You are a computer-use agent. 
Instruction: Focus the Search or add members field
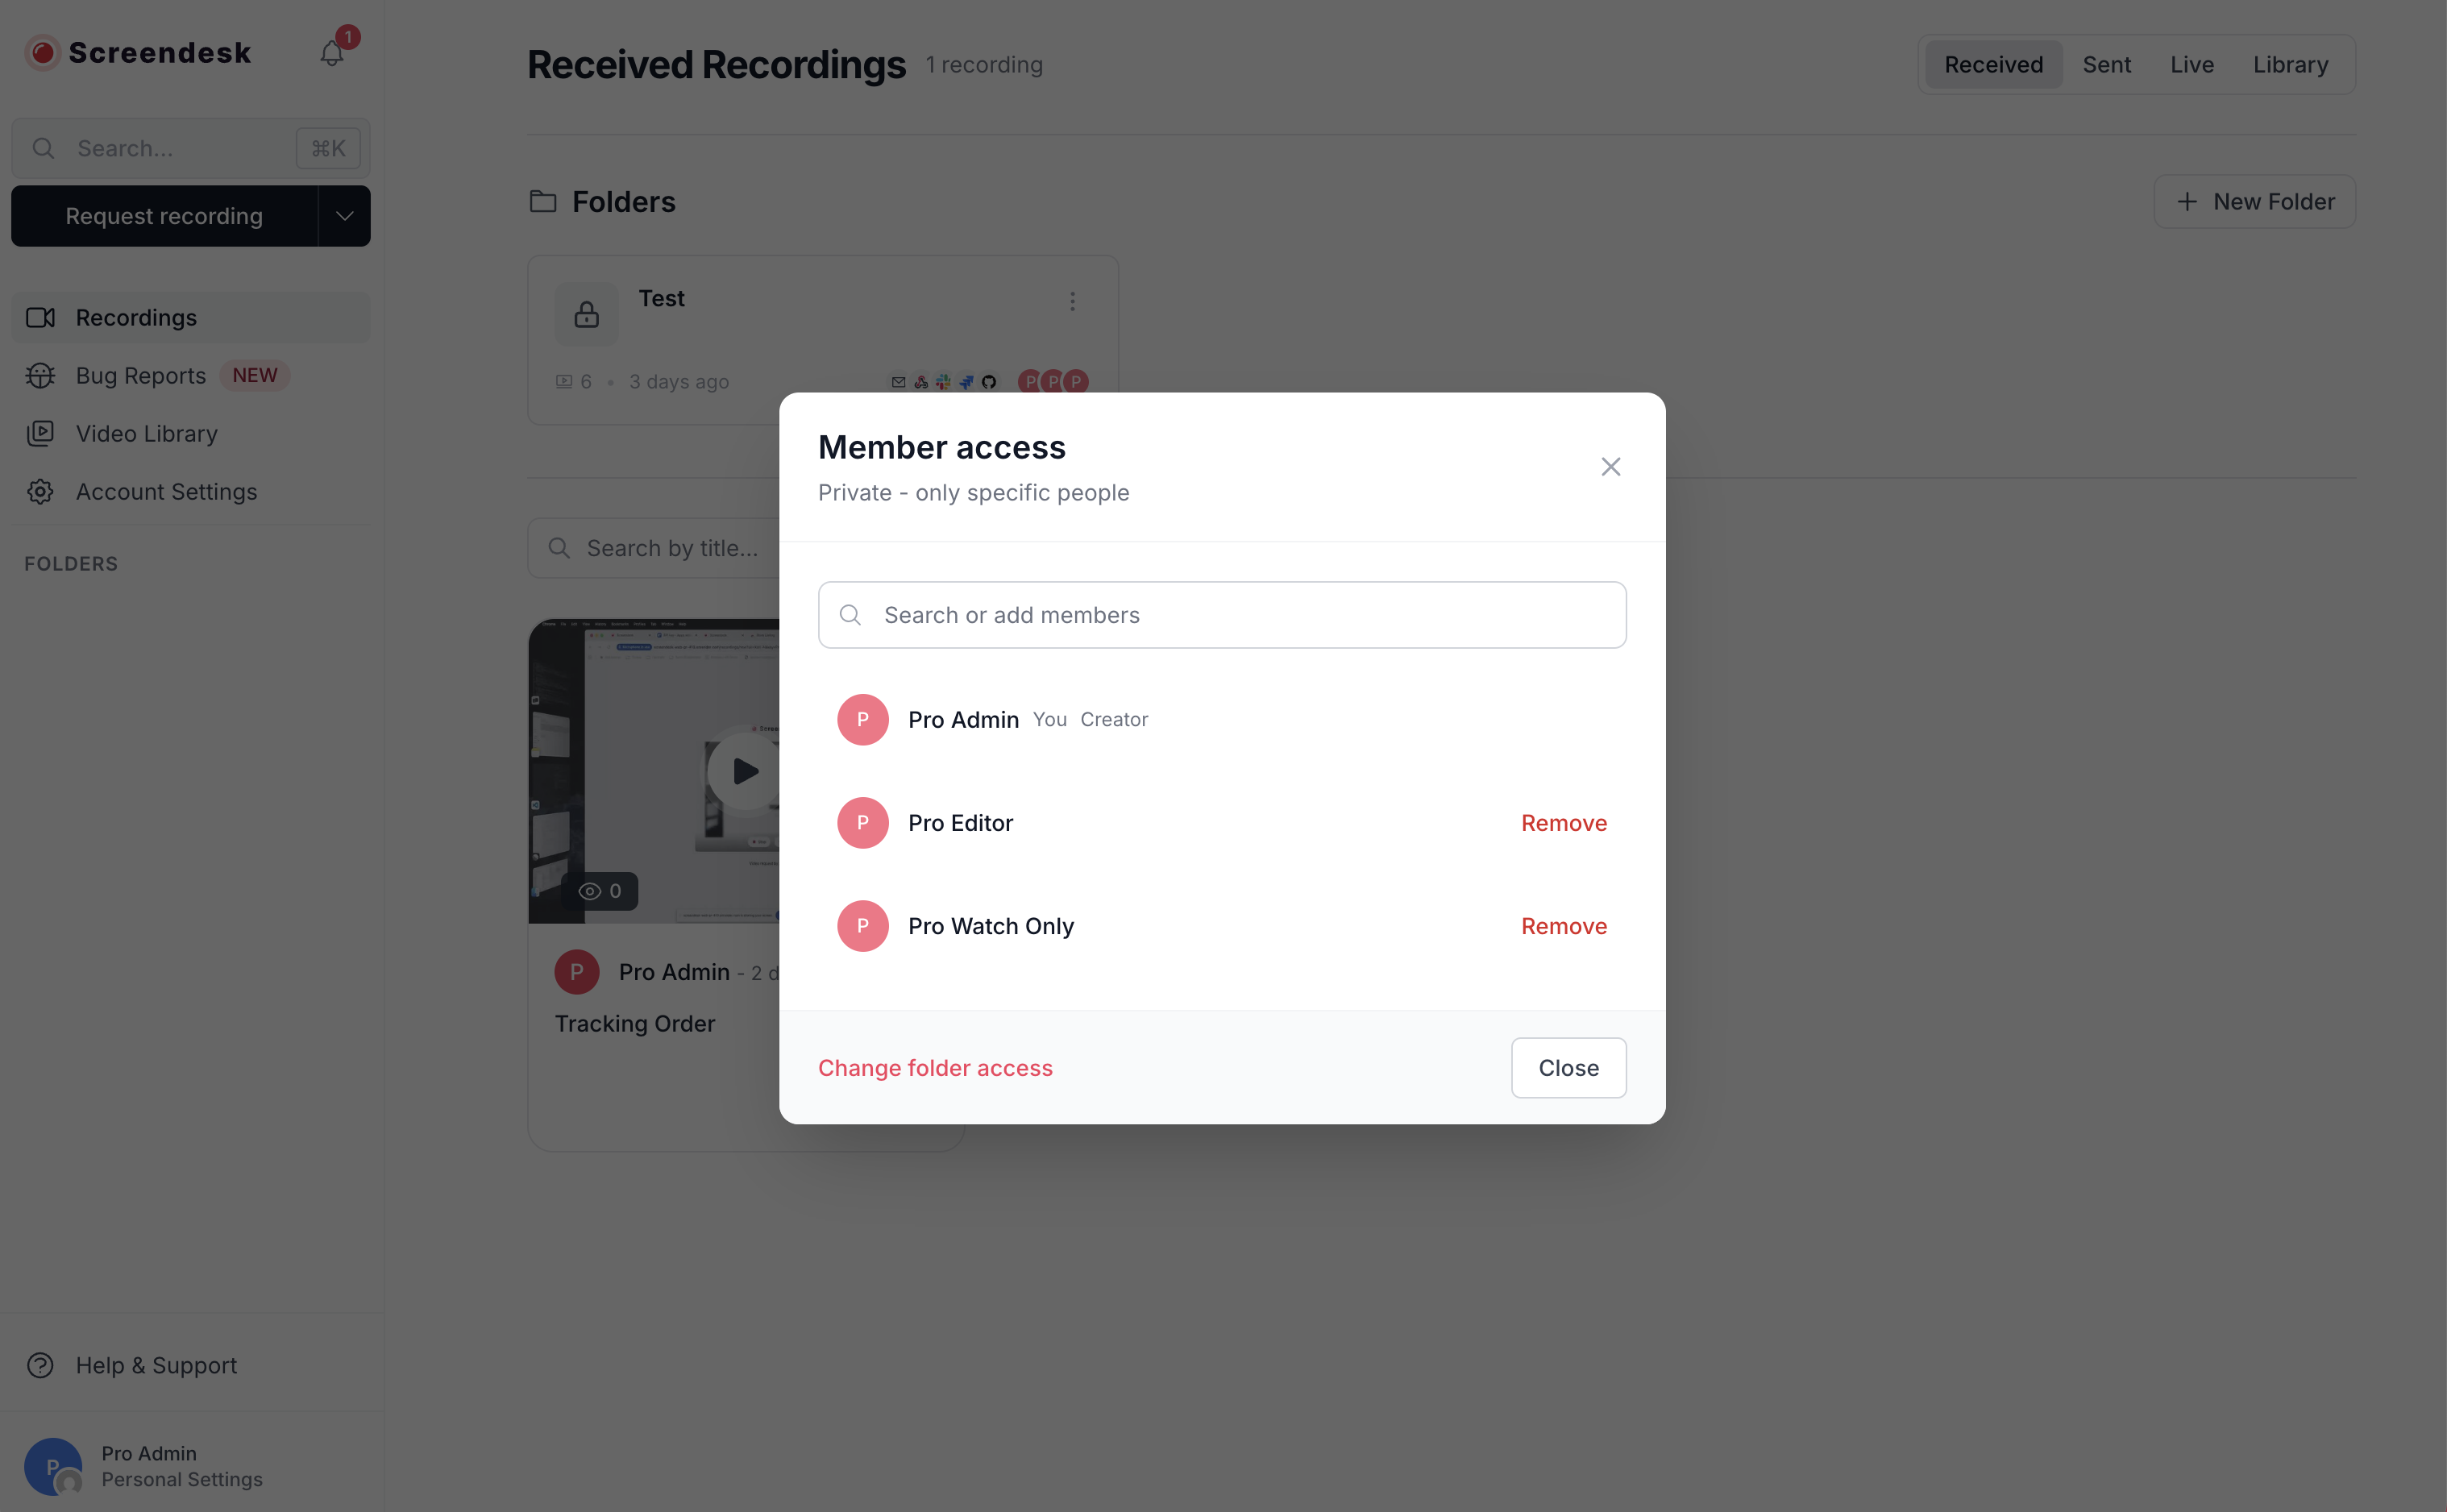(x=1222, y=615)
